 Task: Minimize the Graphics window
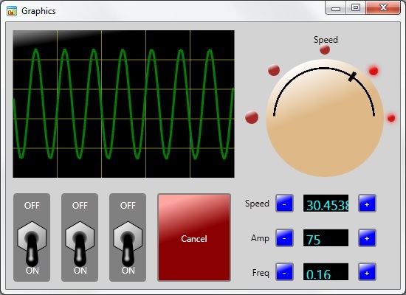pyautogui.click(x=336, y=8)
